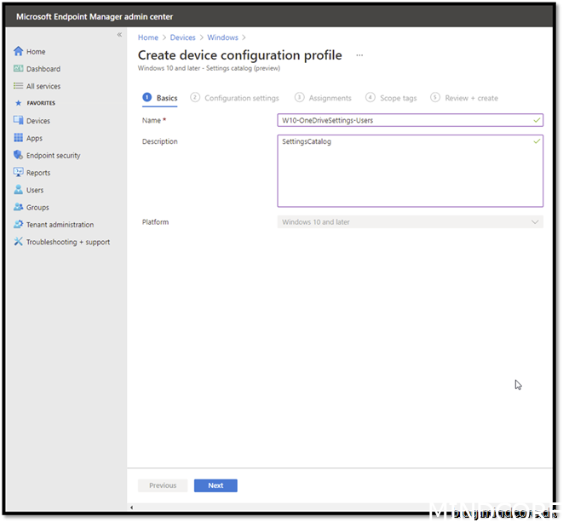The image size is (563, 522).
Task: Open the Tenant administration icon
Action: [x=18, y=225]
